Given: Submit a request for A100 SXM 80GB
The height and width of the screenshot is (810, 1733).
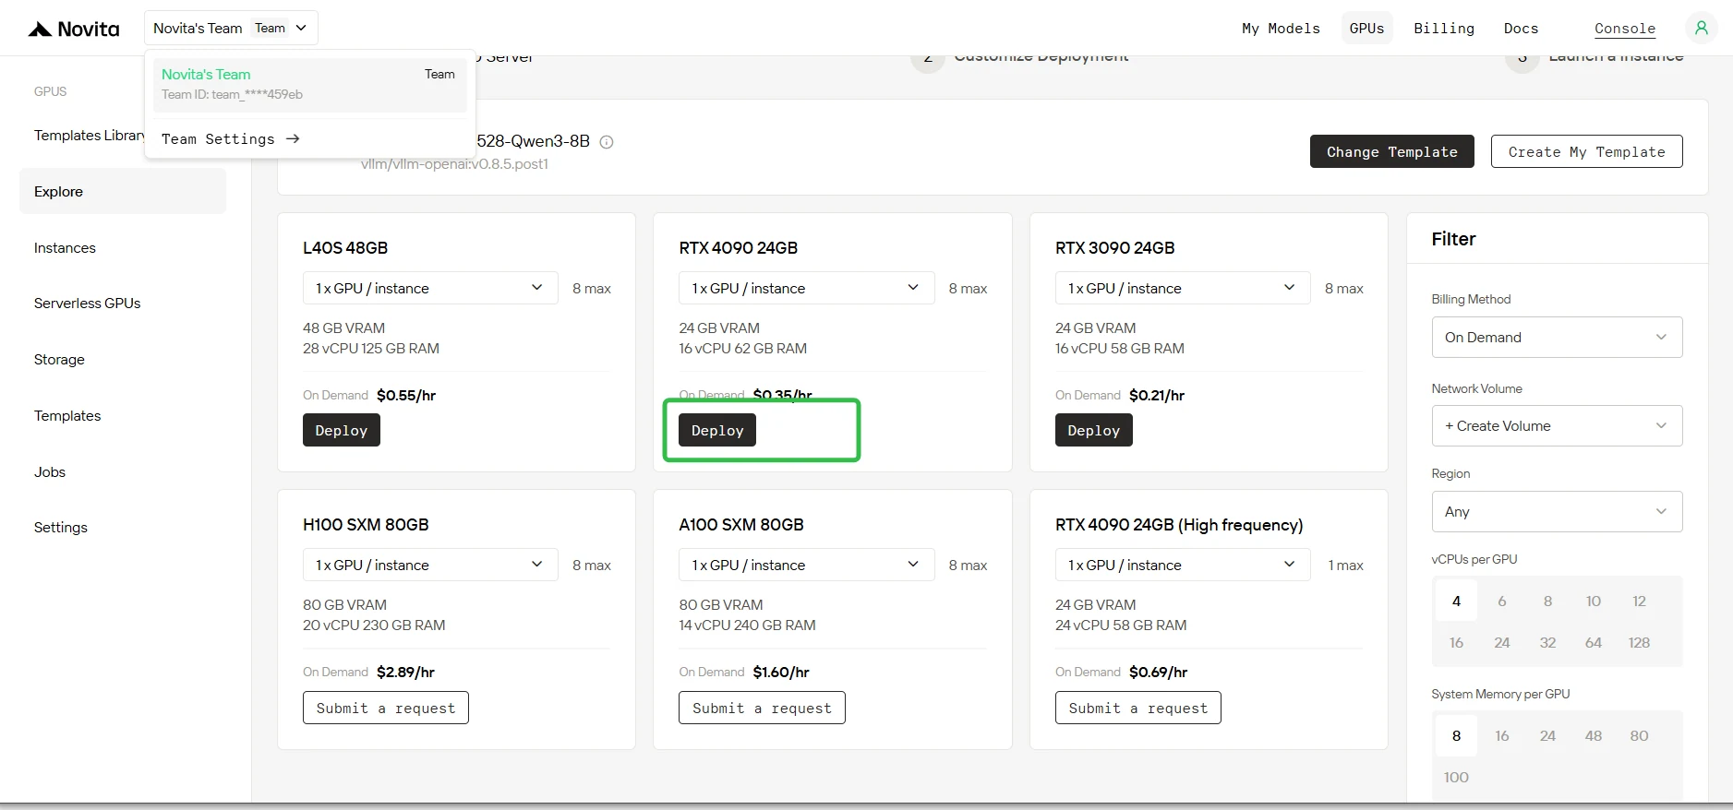Looking at the screenshot, I should (762, 708).
